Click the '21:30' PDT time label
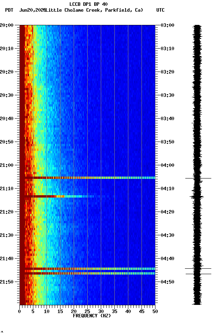Viewport: 214px width, 336px height. pyautogui.click(x=7, y=236)
